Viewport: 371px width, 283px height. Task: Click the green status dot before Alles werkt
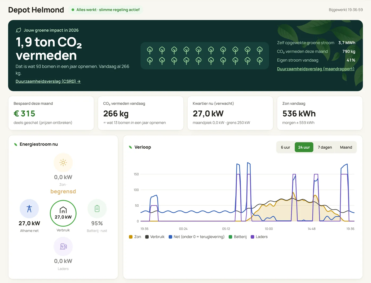(73, 10)
